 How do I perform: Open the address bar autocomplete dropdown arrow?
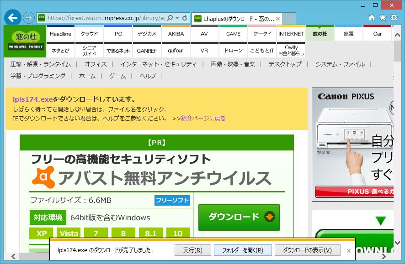click(176, 18)
